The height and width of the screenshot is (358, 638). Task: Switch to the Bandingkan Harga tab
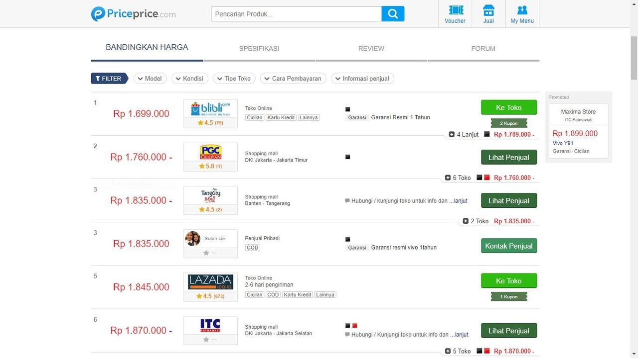147,48
